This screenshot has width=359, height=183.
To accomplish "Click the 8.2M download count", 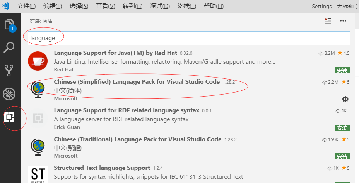I will pos(327,53).
